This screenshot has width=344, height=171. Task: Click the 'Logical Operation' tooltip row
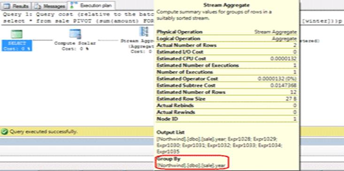(x=227, y=38)
